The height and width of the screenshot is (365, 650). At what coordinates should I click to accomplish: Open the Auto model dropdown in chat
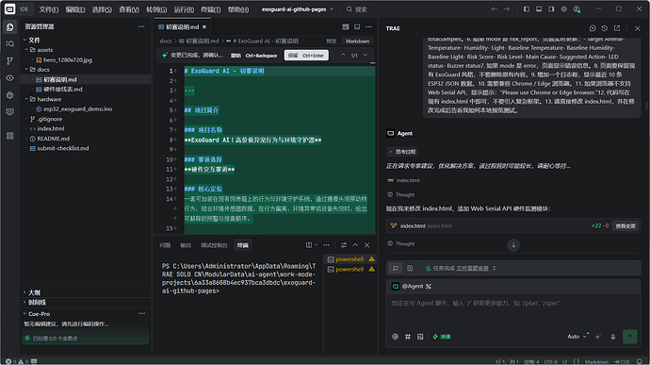(577, 337)
